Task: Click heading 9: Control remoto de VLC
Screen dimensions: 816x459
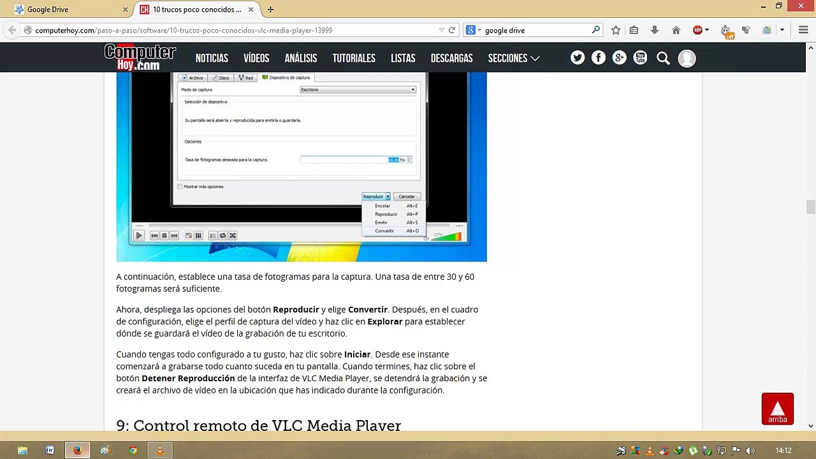Action: click(258, 425)
